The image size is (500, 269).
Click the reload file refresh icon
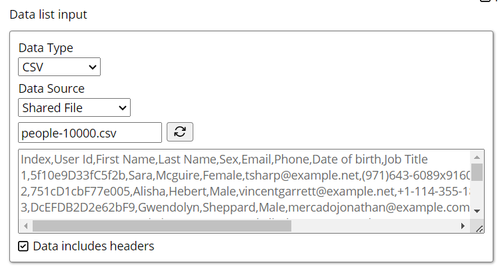pyautogui.click(x=179, y=132)
